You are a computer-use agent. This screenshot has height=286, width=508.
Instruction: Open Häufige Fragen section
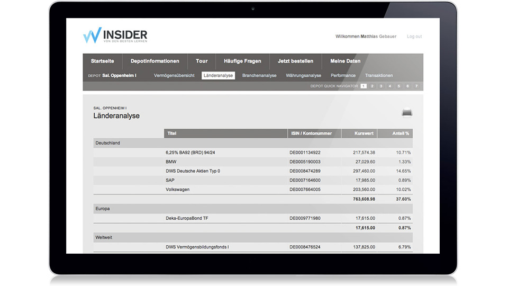coord(242,61)
